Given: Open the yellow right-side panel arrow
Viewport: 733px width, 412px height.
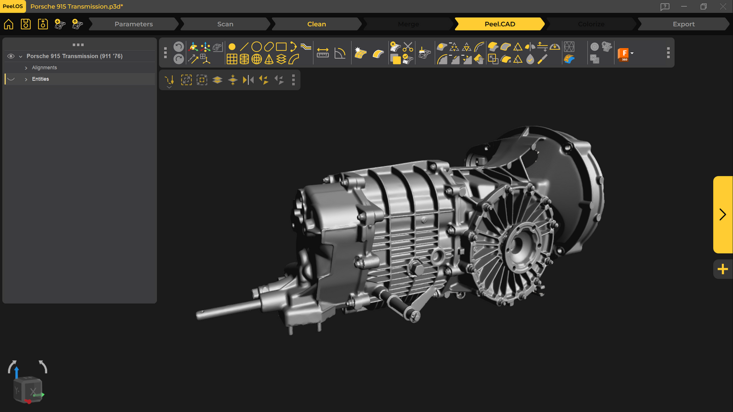Looking at the screenshot, I should pyautogui.click(x=723, y=214).
